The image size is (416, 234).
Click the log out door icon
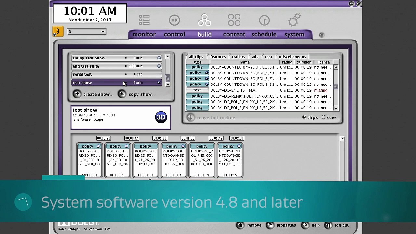(x=328, y=225)
